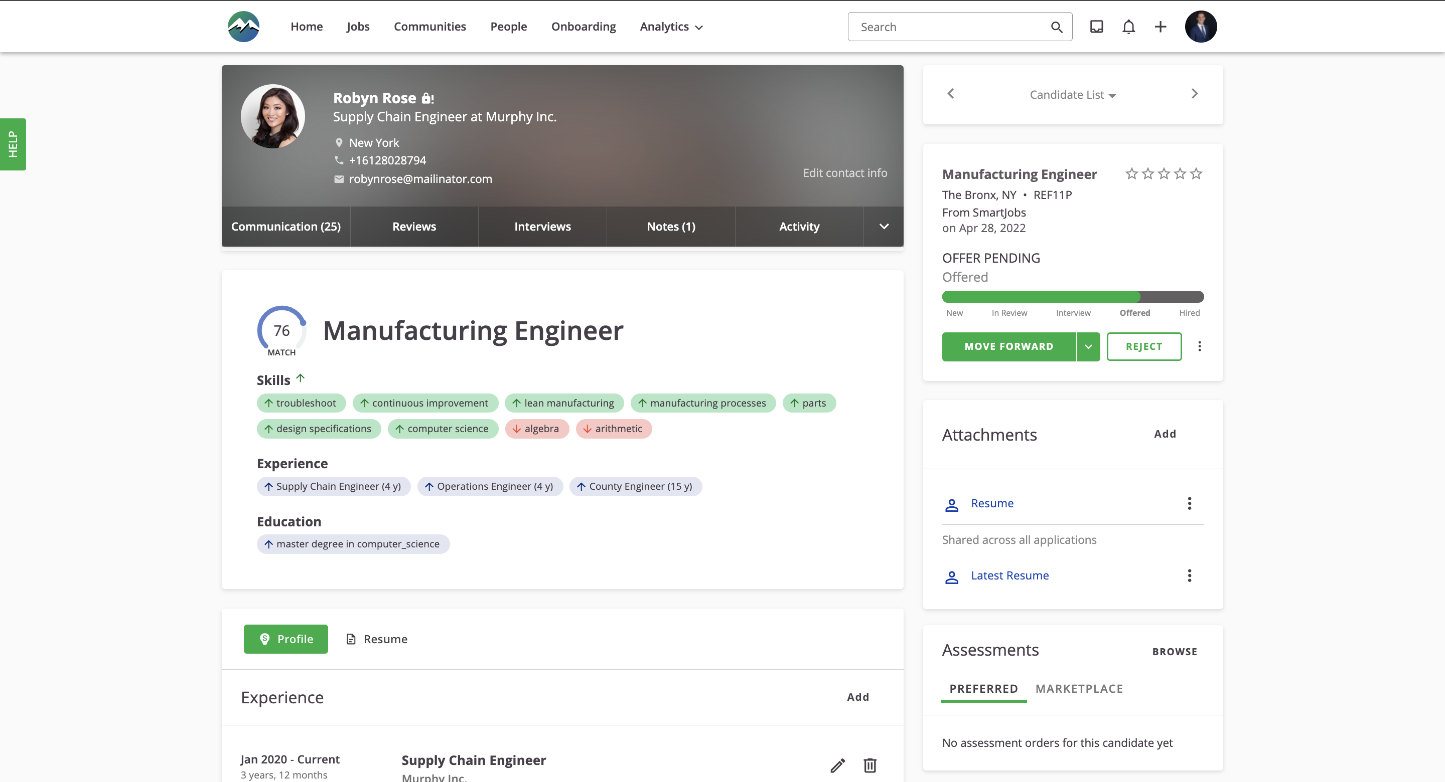1445x782 pixels.
Task: Switch to the Profile tab
Action: [285, 639]
